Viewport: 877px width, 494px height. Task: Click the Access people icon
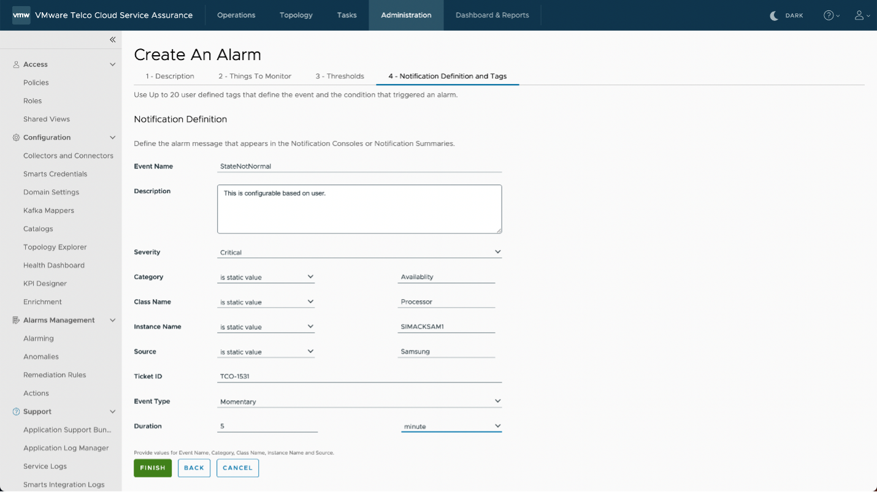click(x=16, y=64)
